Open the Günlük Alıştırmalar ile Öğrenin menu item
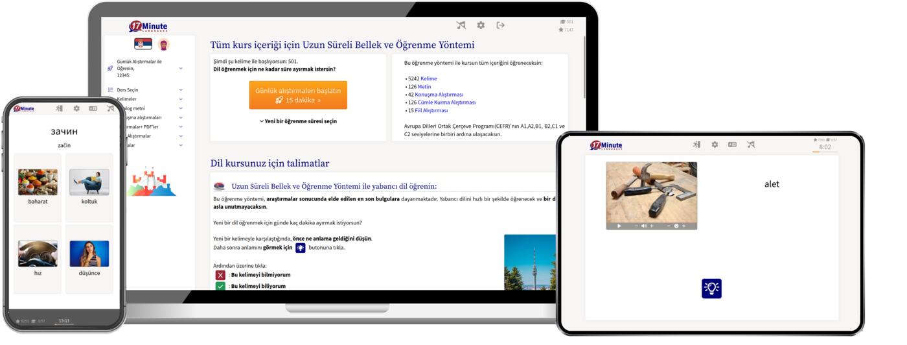The image size is (907, 345). point(139,68)
